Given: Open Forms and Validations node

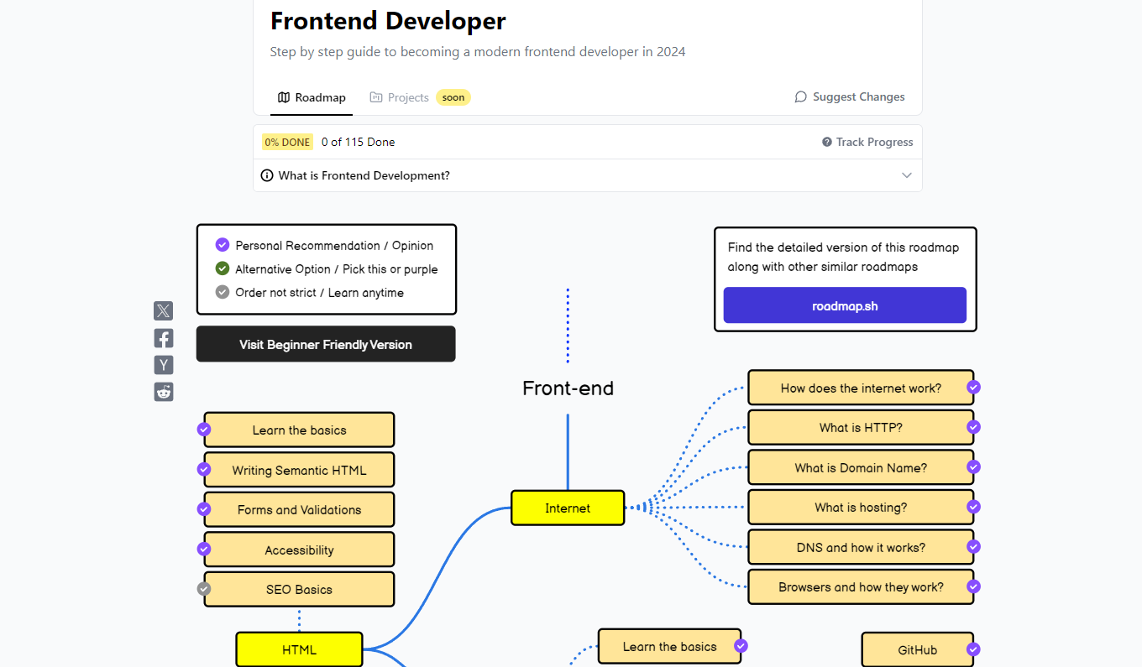Looking at the screenshot, I should click(x=299, y=509).
